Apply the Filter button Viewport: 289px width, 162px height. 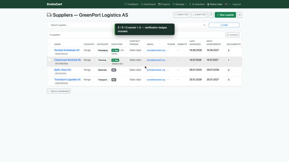(x=224, y=25)
